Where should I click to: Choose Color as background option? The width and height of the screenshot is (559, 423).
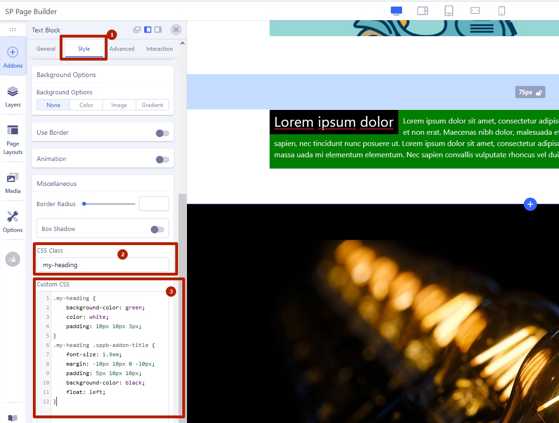pos(86,105)
